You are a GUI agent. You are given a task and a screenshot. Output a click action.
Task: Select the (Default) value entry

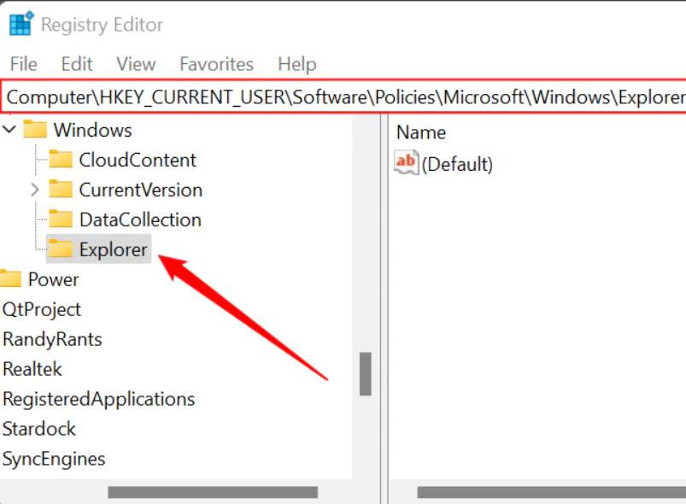tap(457, 165)
